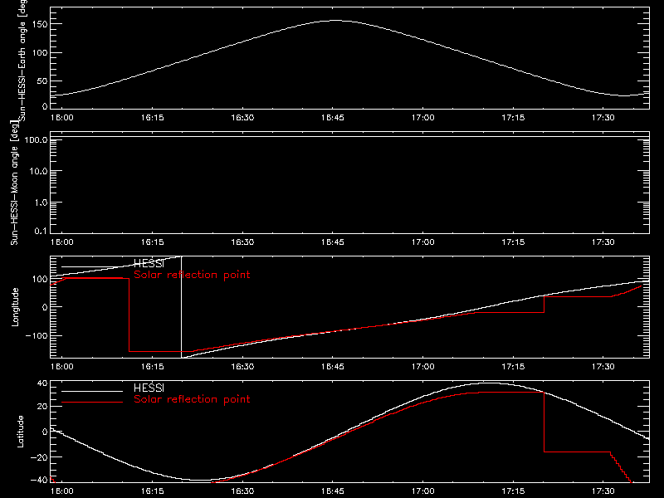This screenshot has width=664, height=498.
Task: Select Solar reflection point label in Longitude plot
Action: tap(192, 275)
